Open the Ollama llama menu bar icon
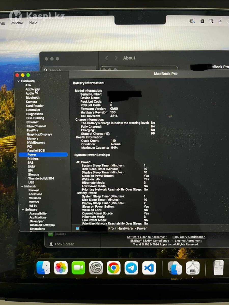Screen dimensions: 229x305 pos(202,21)
